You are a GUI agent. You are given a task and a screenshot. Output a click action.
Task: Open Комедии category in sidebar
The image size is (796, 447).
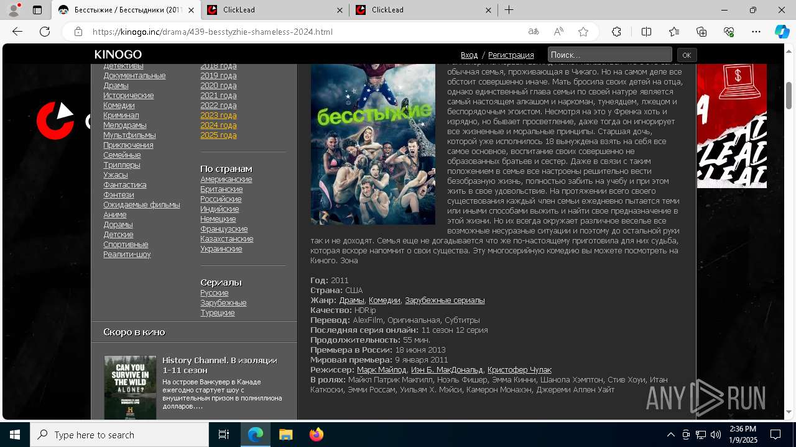pos(119,106)
